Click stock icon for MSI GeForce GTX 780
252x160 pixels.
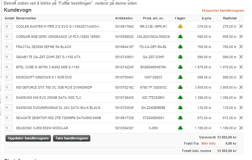pyautogui.click(x=180, y=87)
